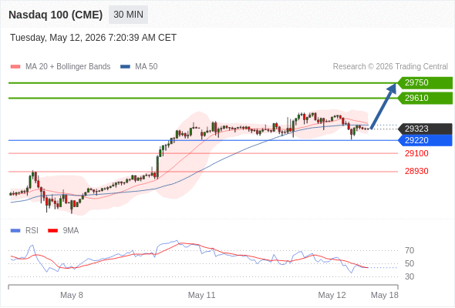The width and height of the screenshot is (455, 308).
Task: Toggle the RSI legend label
Action: click(x=32, y=231)
